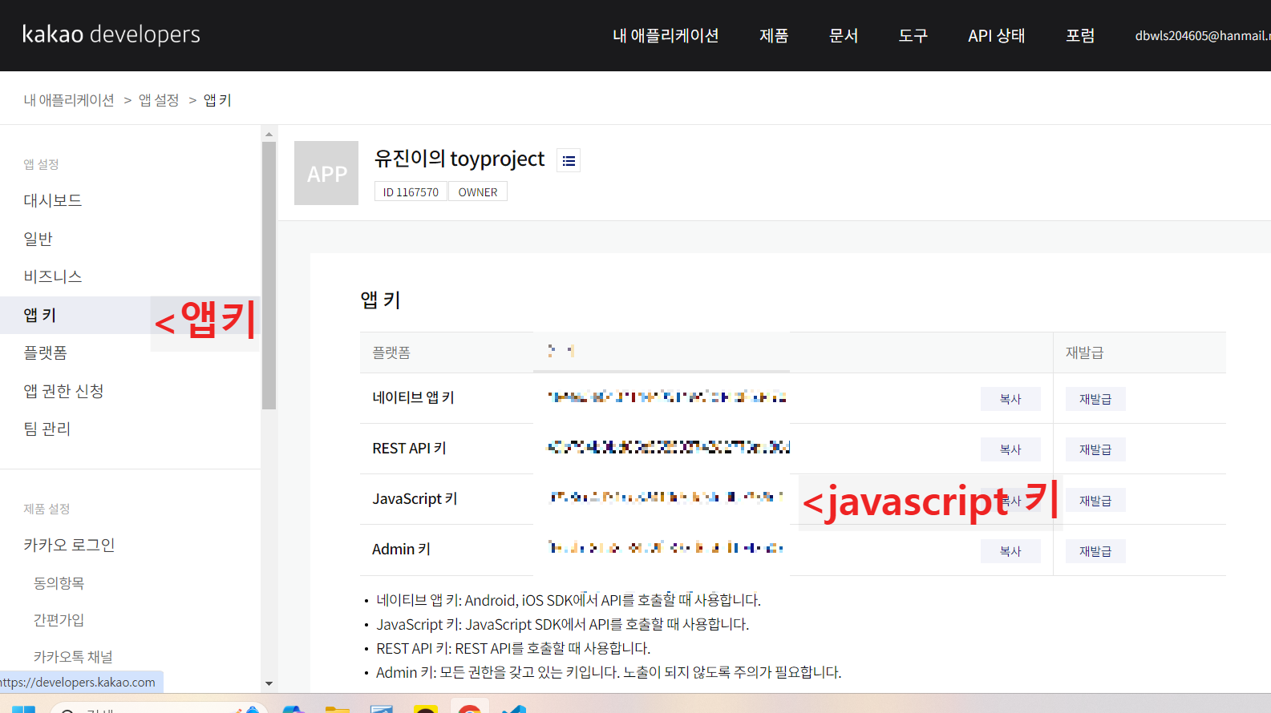This screenshot has width=1271, height=713.
Task: Open 간편가입 under 카카오 로그인
Action: click(x=59, y=620)
